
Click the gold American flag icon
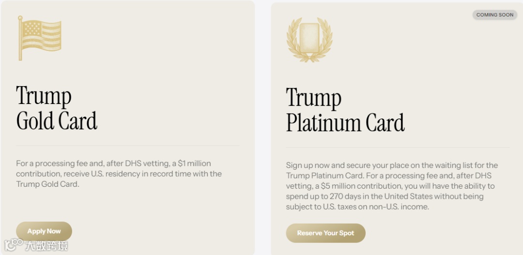point(40,38)
